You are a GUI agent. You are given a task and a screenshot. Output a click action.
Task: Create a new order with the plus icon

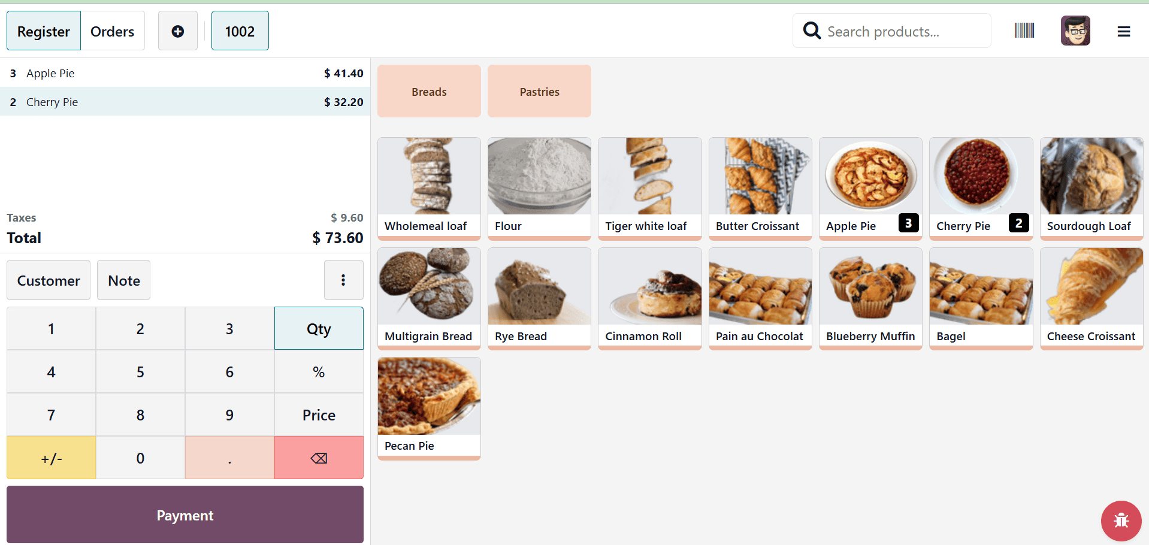(x=177, y=30)
